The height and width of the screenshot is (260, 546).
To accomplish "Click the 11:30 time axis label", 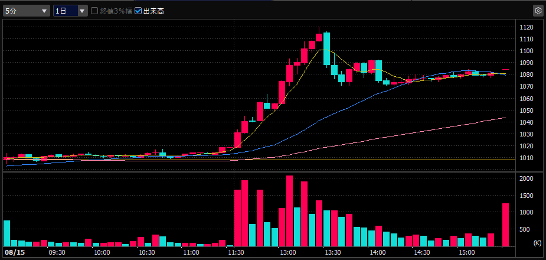I will coord(236,252).
